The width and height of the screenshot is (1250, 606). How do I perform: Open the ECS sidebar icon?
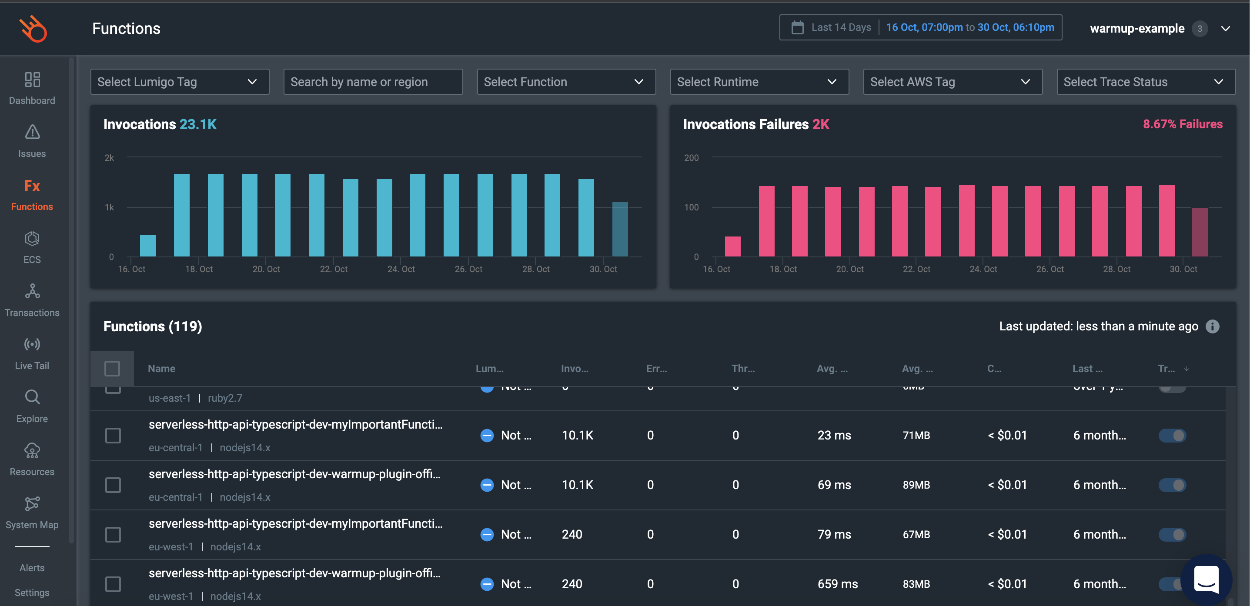pyautogui.click(x=32, y=238)
